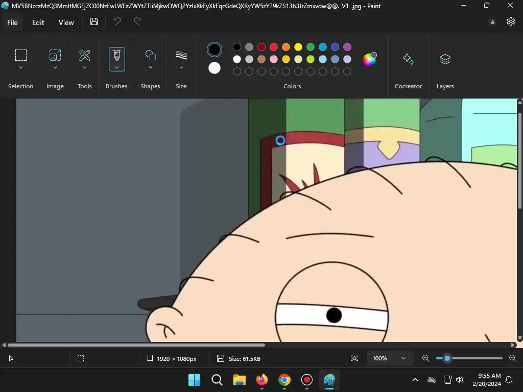Redo the last action
Screen dimensions: 523x392
137,21
